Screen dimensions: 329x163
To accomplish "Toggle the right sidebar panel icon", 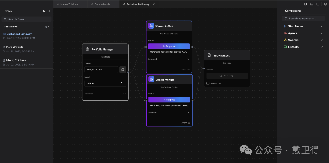I will tap(318, 4).
